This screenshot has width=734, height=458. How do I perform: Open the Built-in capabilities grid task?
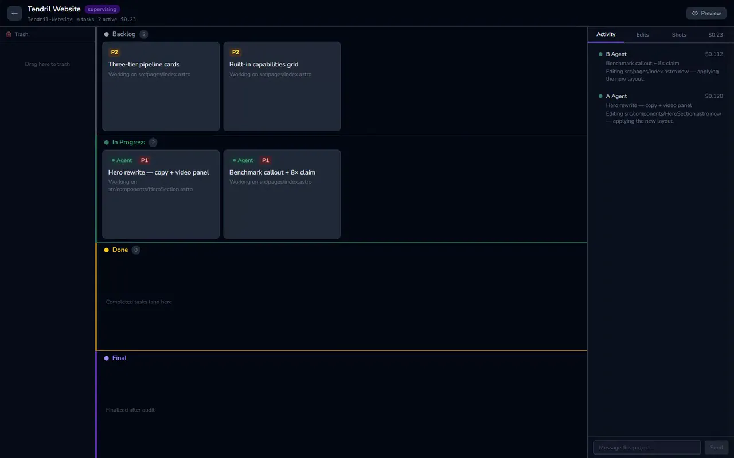[282, 86]
